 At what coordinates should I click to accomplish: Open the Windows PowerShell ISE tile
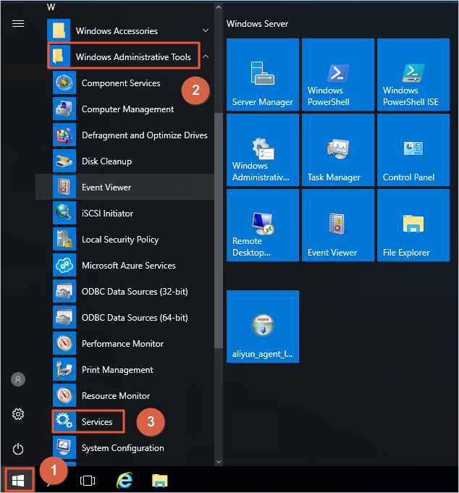click(413, 75)
